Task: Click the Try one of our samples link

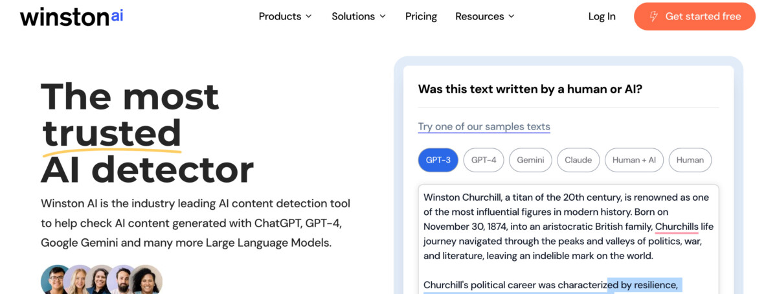Action: click(484, 126)
